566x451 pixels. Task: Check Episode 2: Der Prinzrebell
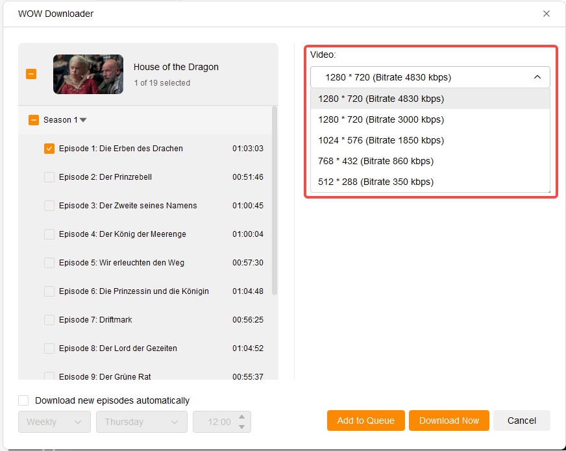(x=49, y=177)
